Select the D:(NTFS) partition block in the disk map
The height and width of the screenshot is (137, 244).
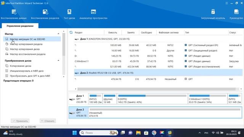click(152, 99)
